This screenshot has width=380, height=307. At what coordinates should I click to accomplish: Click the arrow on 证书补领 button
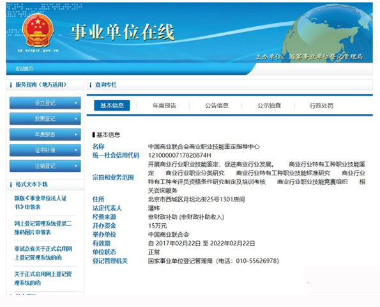pyautogui.click(x=76, y=150)
